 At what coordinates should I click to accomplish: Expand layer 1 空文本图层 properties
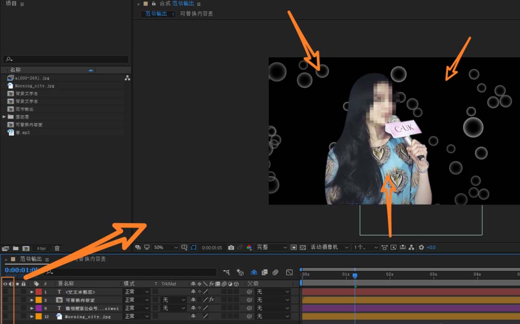pyautogui.click(x=32, y=292)
